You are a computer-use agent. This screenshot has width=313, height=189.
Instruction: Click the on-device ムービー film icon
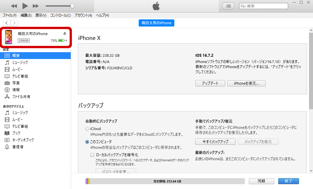pos(7,120)
